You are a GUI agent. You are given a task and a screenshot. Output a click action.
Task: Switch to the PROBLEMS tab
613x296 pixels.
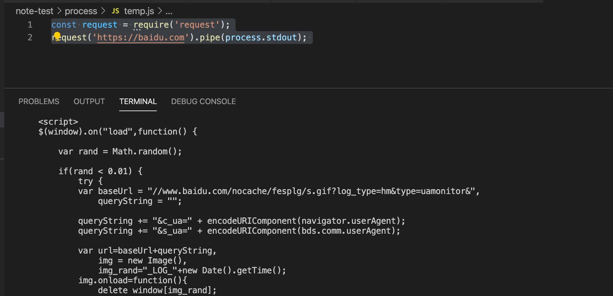tap(39, 102)
